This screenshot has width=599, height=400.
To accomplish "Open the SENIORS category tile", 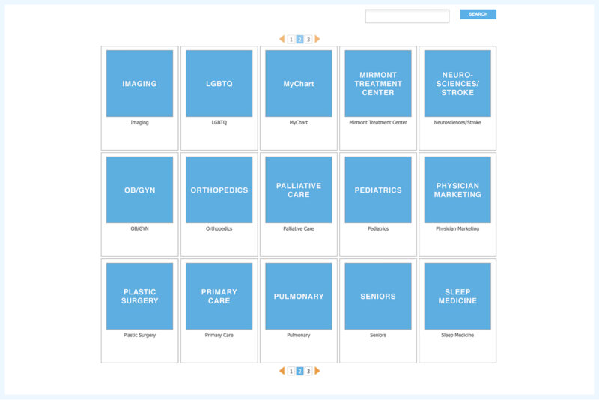I will (x=378, y=296).
